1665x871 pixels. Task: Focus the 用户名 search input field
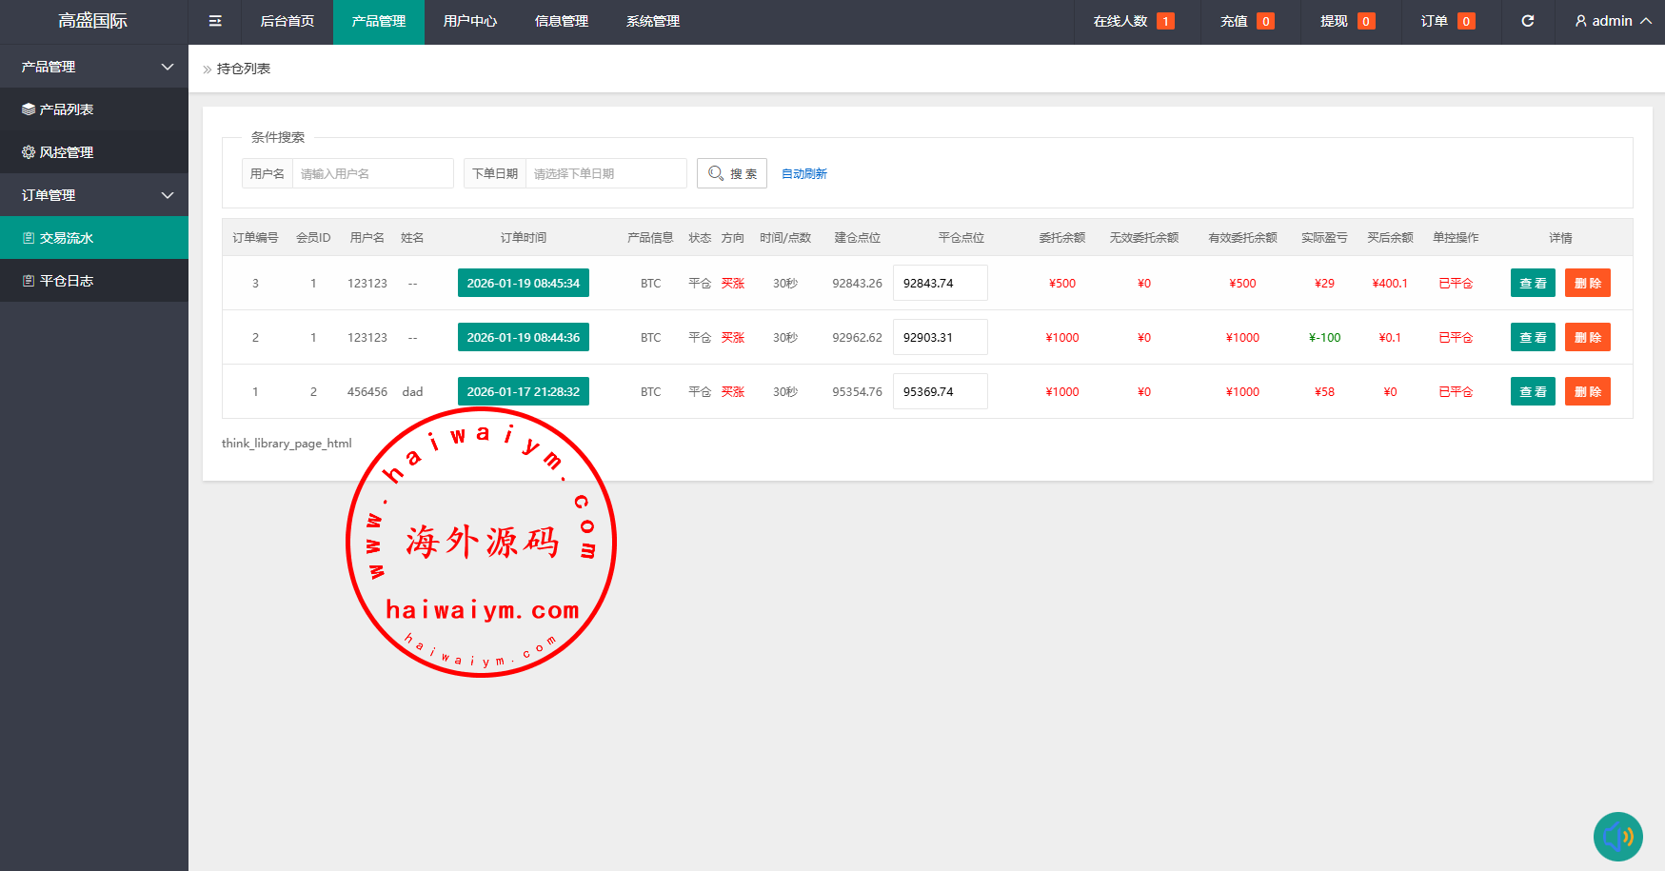(x=372, y=173)
